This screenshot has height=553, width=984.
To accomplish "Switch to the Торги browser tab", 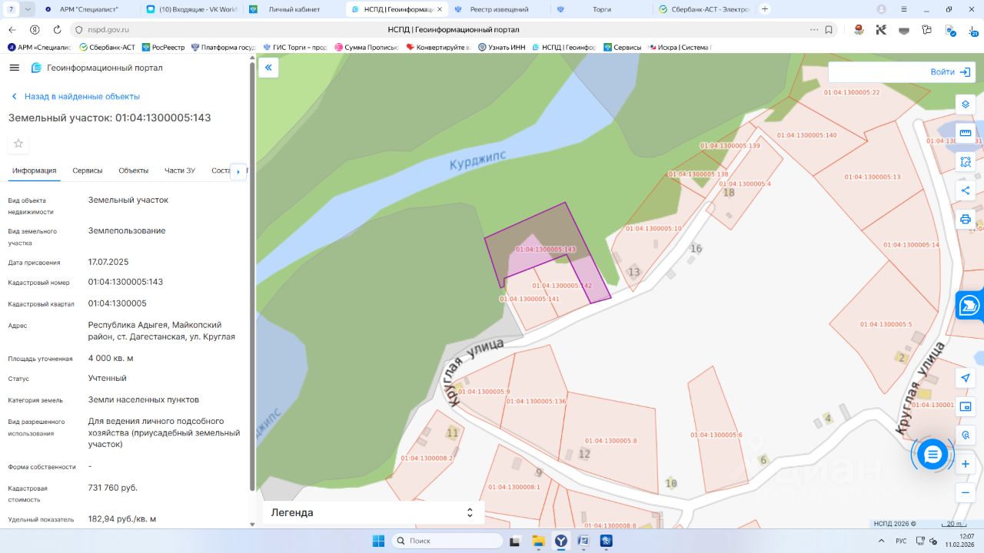I will 602,9.
